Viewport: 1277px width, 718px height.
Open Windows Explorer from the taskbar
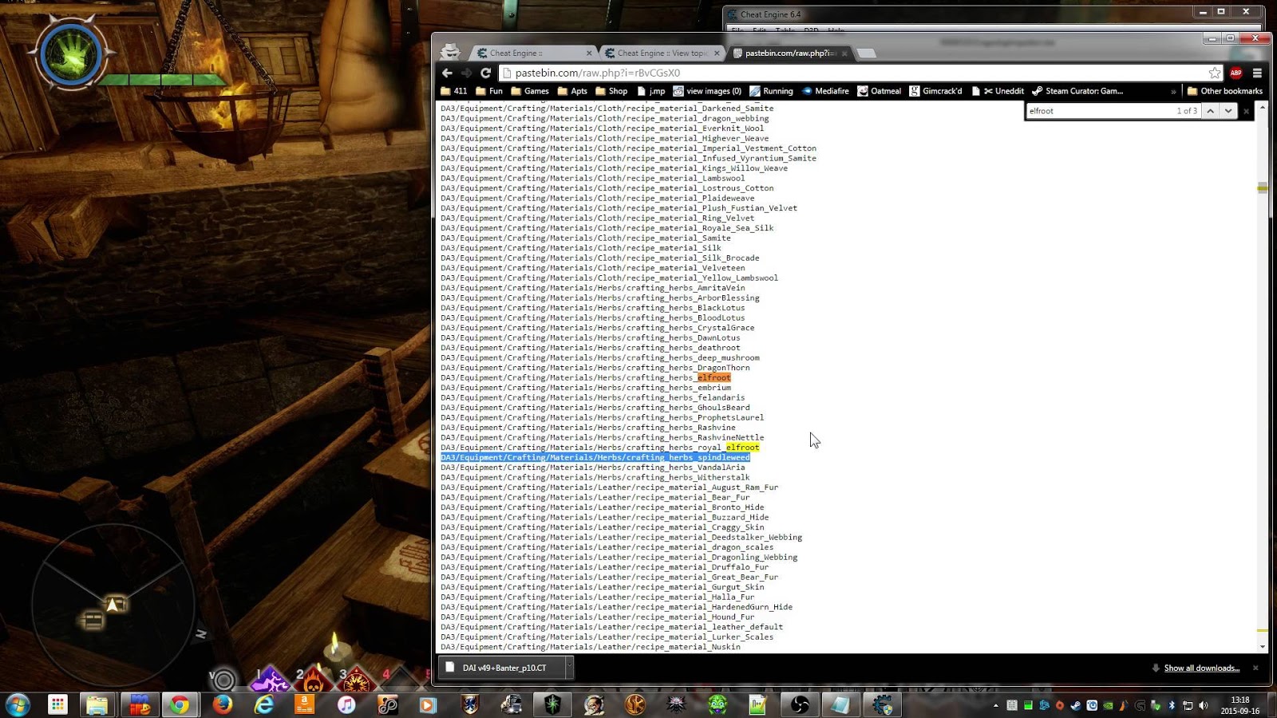click(97, 704)
